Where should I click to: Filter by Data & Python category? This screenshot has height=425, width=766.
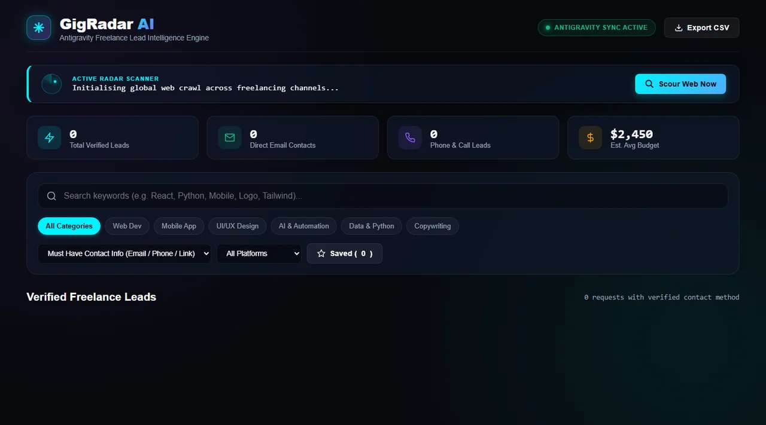tap(372, 226)
